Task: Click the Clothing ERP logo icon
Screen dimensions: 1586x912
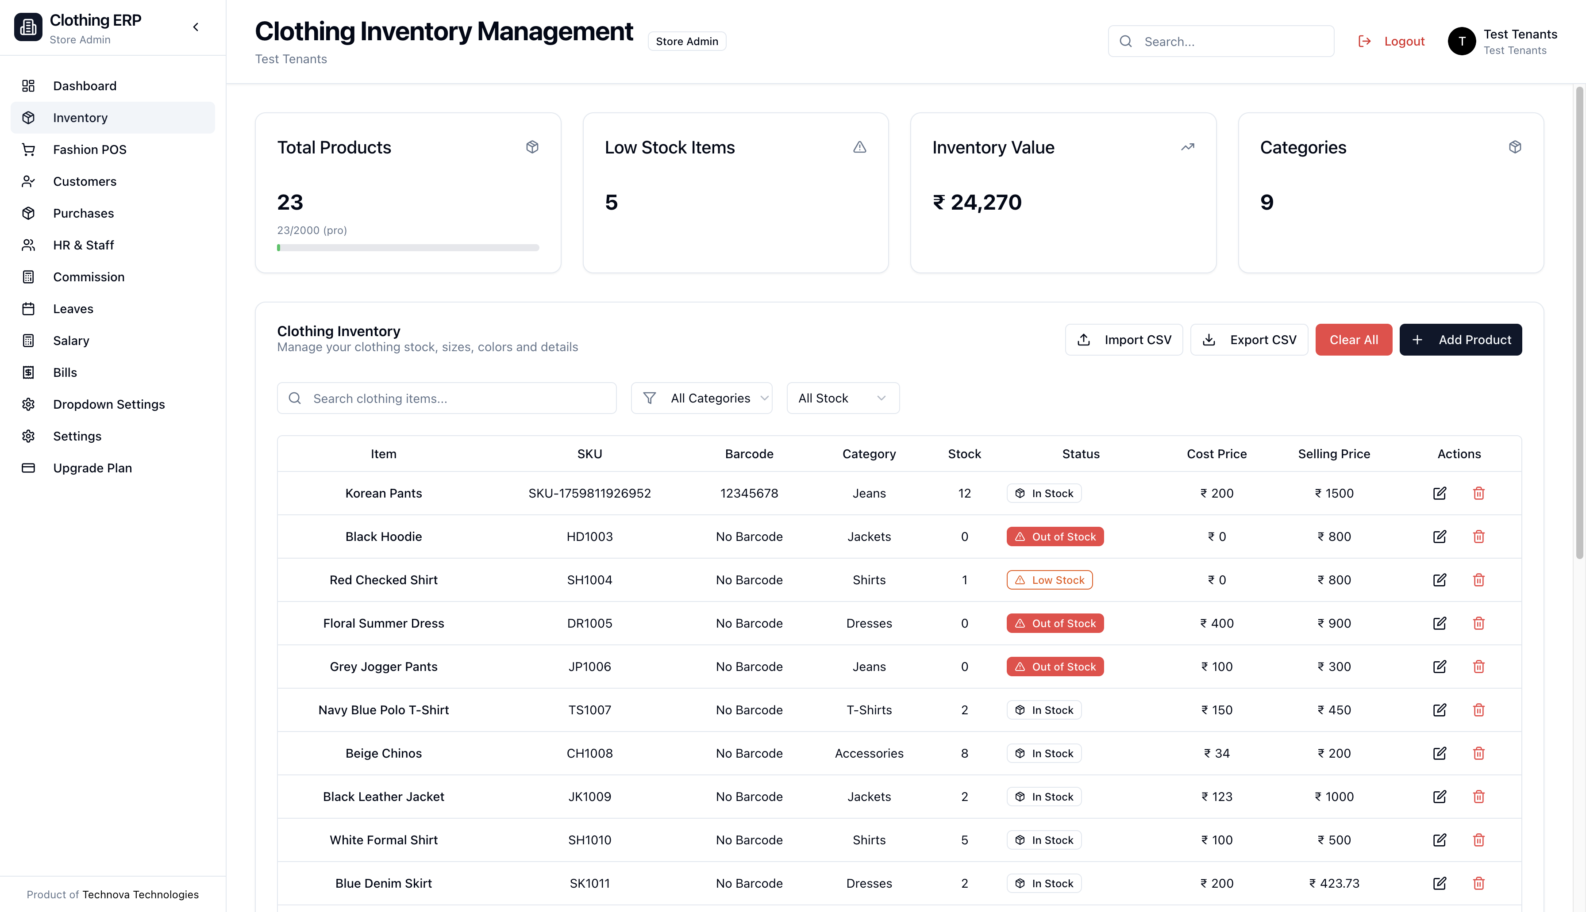Action: click(28, 27)
